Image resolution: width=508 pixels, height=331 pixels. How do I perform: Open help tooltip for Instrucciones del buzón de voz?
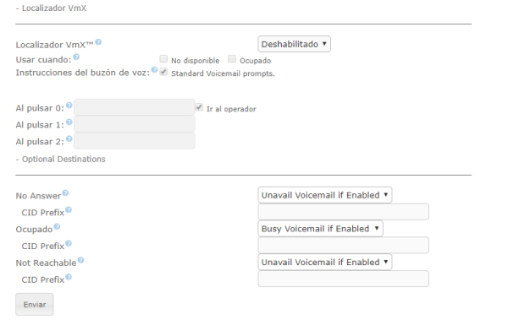tap(155, 70)
